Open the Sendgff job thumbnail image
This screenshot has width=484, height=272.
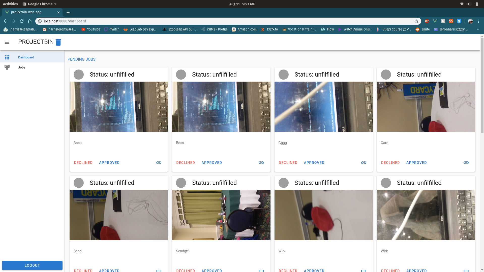tap(221, 215)
